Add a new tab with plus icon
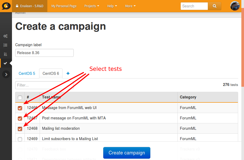 coord(68,73)
